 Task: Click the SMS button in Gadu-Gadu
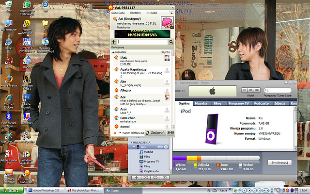point(170,132)
